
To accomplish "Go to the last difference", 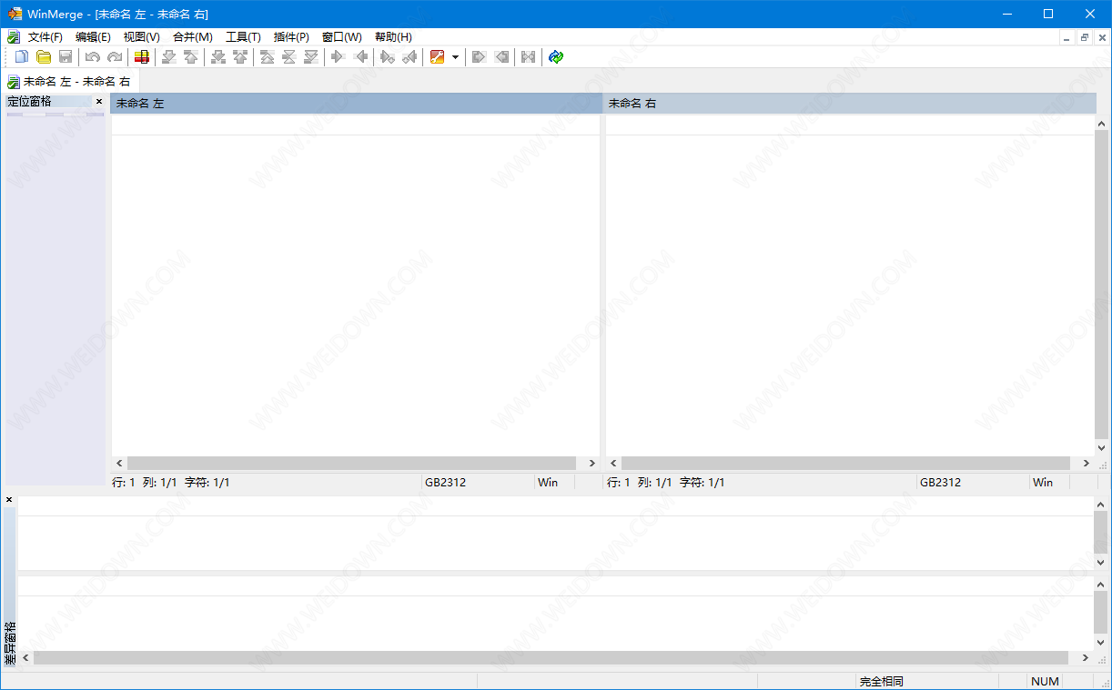I will tap(310, 56).
